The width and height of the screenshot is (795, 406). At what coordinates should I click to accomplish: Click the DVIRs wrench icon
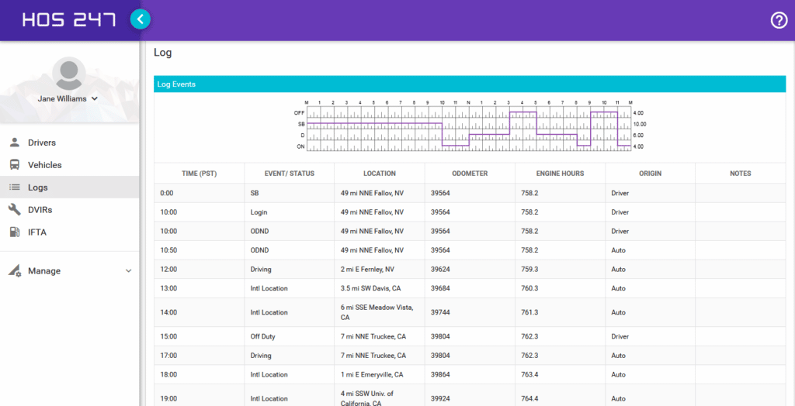pos(14,209)
